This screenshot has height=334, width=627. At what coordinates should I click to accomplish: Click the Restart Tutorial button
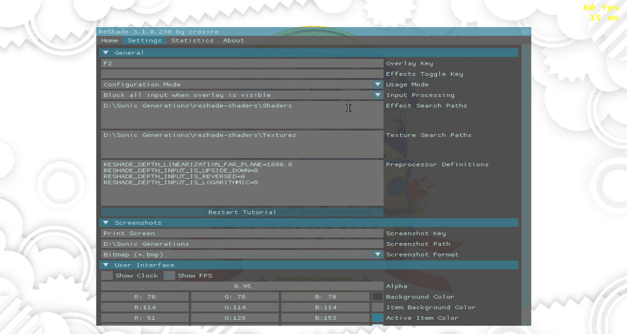(x=242, y=212)
